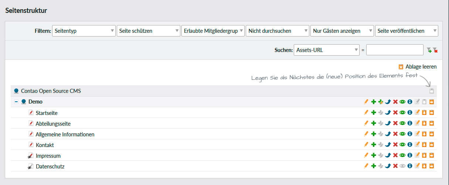The width and height of the screenshot is (449, 185).
Task: Edit the Startseite page with pencil icon
Action: click(366, 113)
